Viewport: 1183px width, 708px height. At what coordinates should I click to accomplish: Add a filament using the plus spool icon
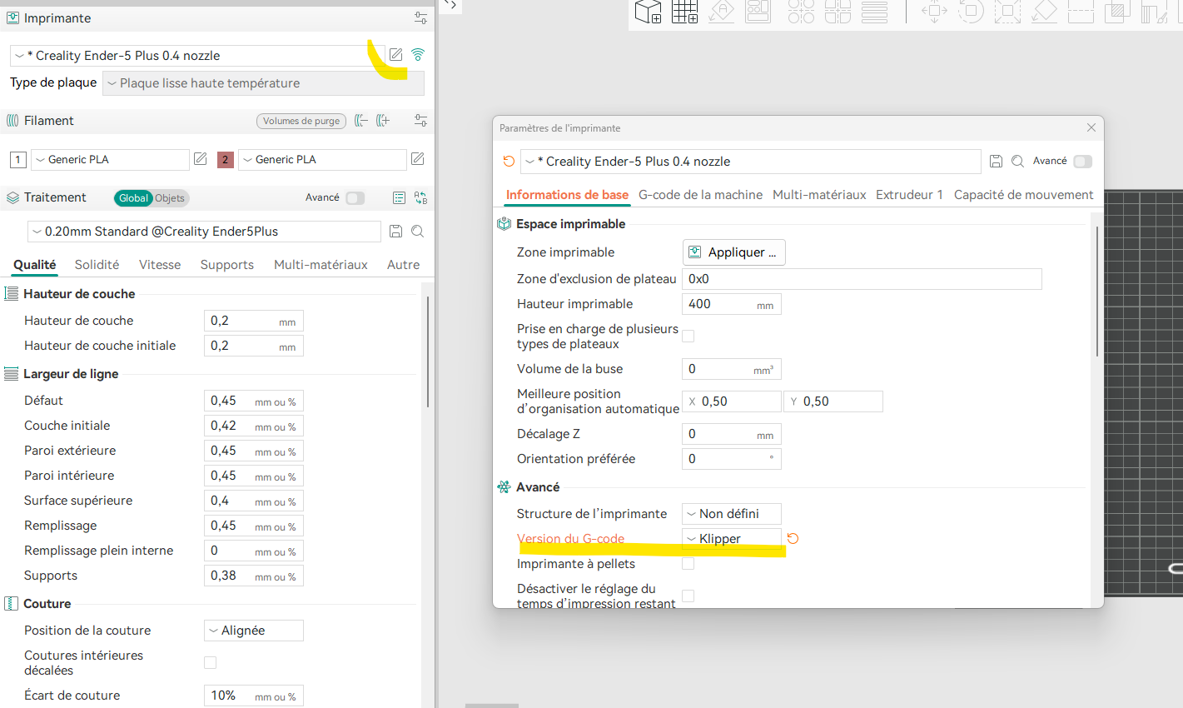coord(383,121)
